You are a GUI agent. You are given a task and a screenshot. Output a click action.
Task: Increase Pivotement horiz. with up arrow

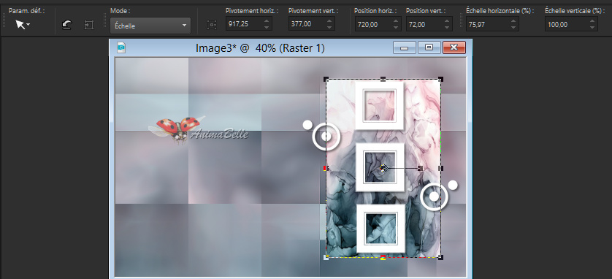[267, 21]
